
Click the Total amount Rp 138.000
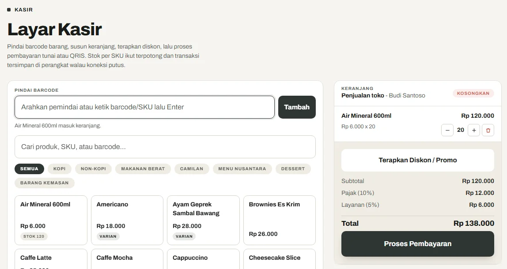474,224
